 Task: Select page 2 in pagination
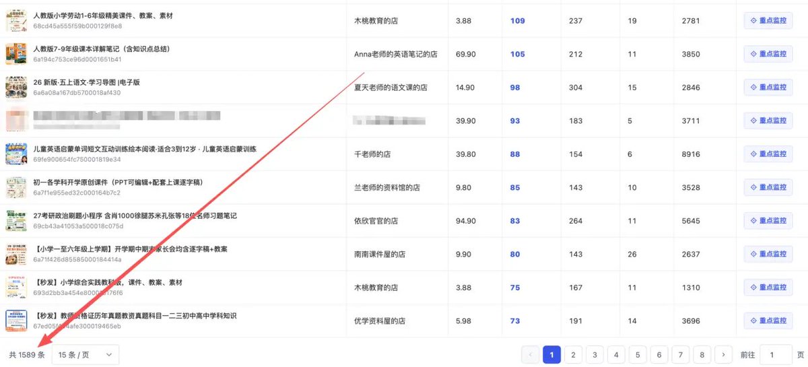click(573, 354)
